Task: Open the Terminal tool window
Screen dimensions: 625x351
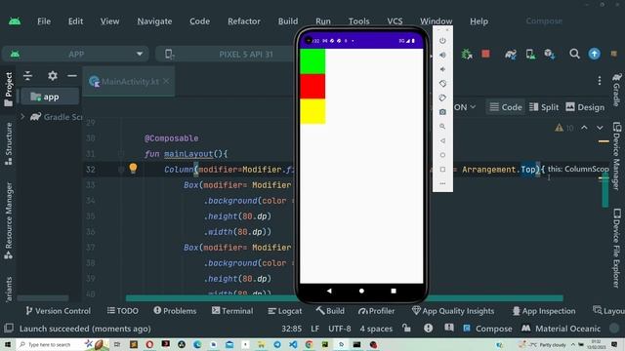Action: (x=232, y=311)
